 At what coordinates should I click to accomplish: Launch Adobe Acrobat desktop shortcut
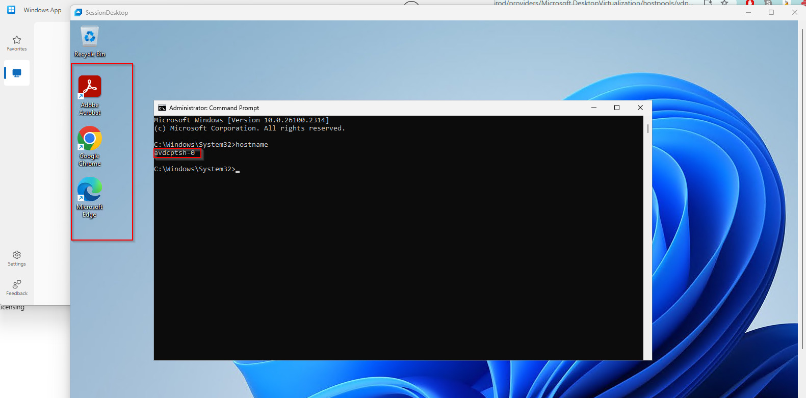tap(90, 96)
